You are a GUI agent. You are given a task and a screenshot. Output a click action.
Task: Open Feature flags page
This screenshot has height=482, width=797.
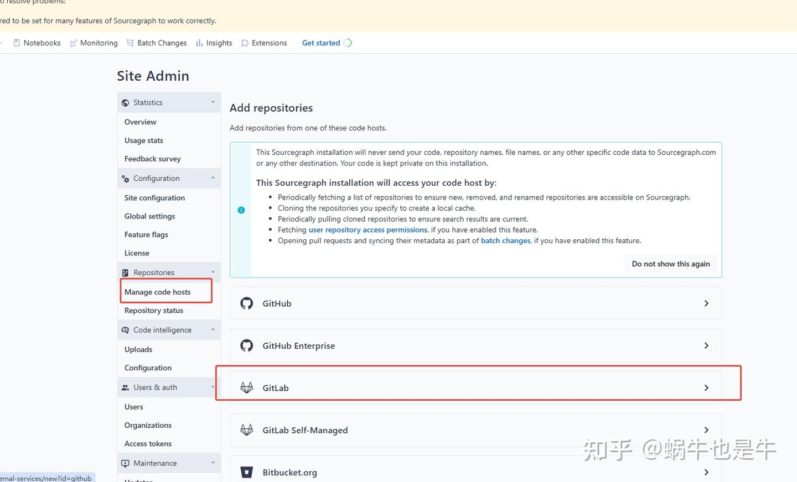(146, 234)
